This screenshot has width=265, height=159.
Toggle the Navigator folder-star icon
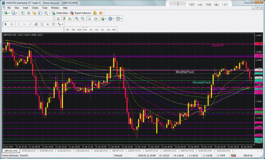pyautogui.click(x=34, y=13)
